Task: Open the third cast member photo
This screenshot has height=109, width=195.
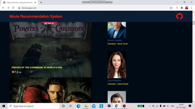Action: click(117, 97)
